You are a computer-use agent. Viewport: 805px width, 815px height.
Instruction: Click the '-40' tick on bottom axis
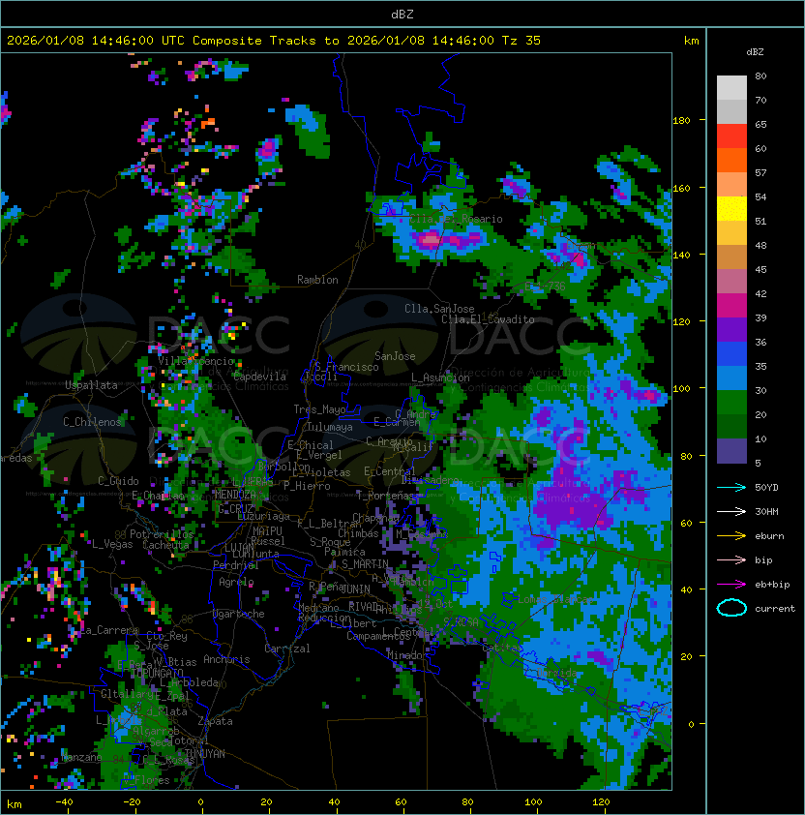[64, 802]
